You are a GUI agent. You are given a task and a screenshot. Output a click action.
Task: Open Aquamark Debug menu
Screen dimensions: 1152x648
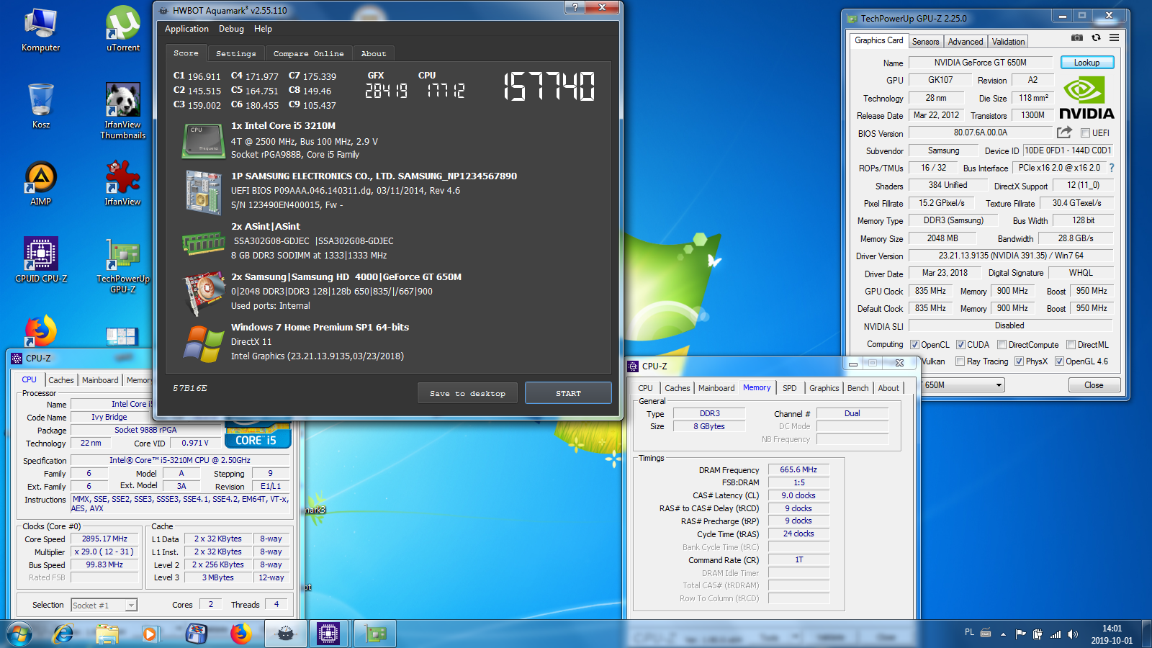231,29
